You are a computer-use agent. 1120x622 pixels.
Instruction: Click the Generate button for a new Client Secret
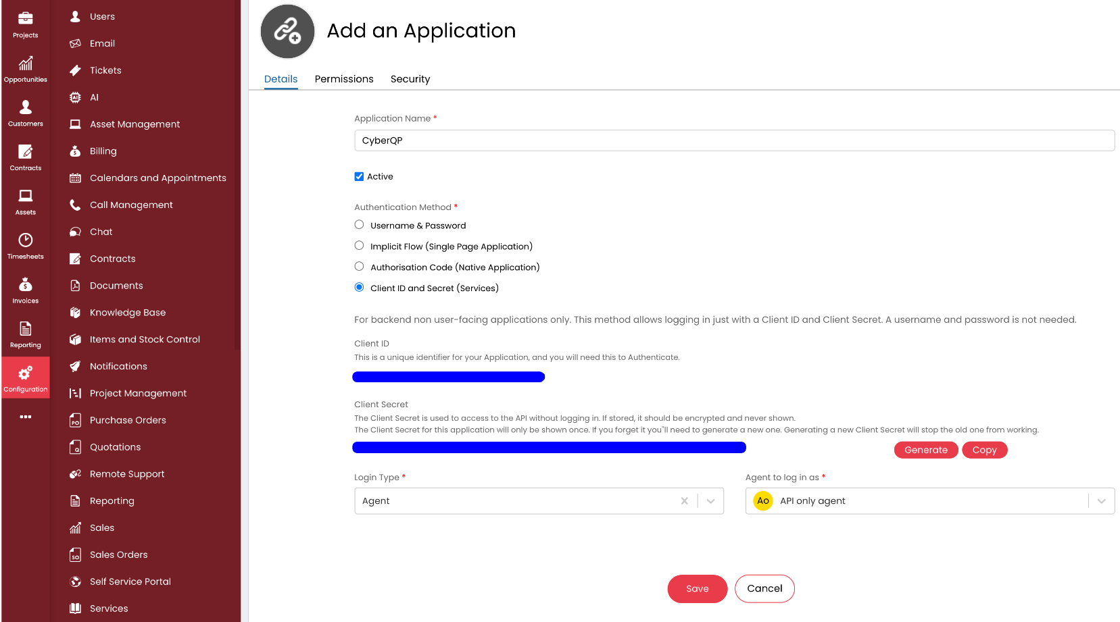point(926,450)
